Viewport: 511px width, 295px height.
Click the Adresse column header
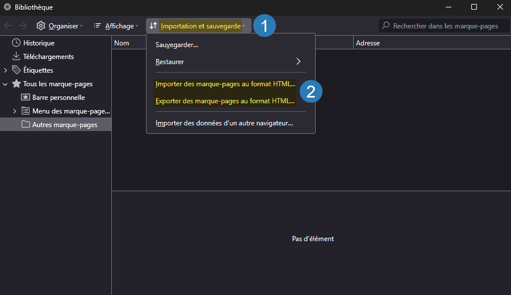tap(432, 43)
